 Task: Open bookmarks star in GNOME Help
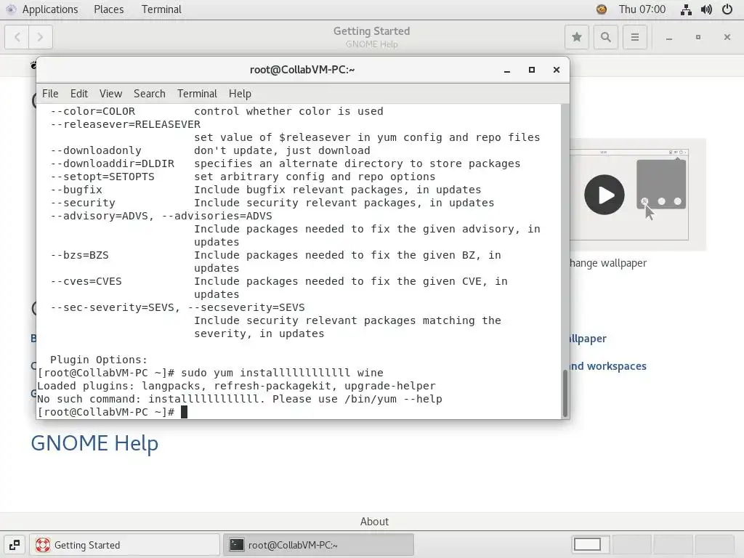click(x=576, y=37)
